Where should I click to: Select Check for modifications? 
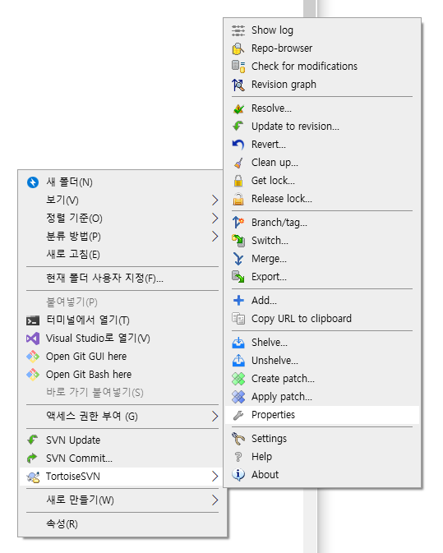pyautogui.click(x=322, y=67)
